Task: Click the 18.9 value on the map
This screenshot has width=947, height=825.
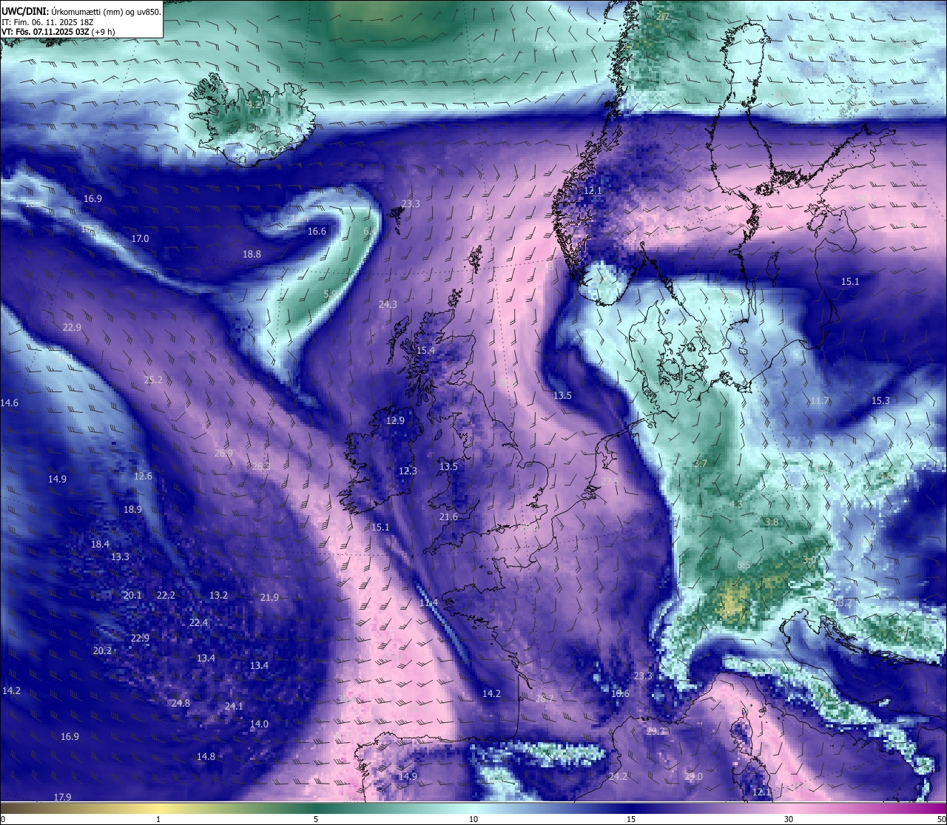Action: [132, 510]
